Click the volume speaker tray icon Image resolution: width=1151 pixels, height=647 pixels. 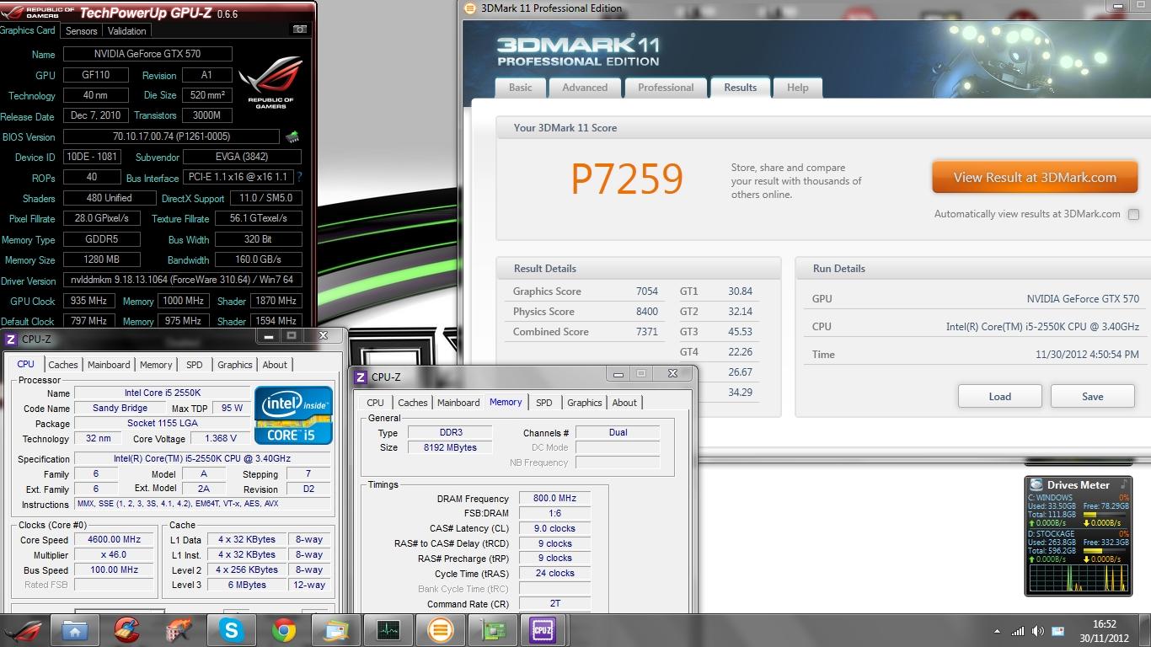coord(1037,631)
